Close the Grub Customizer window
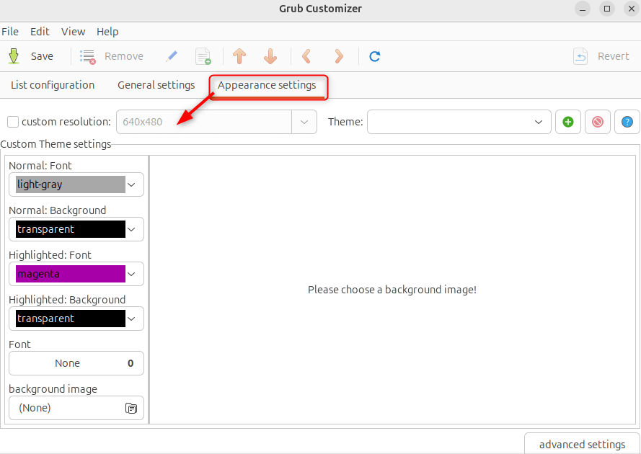This screenshot has height=454, width=641. (632, 9)
